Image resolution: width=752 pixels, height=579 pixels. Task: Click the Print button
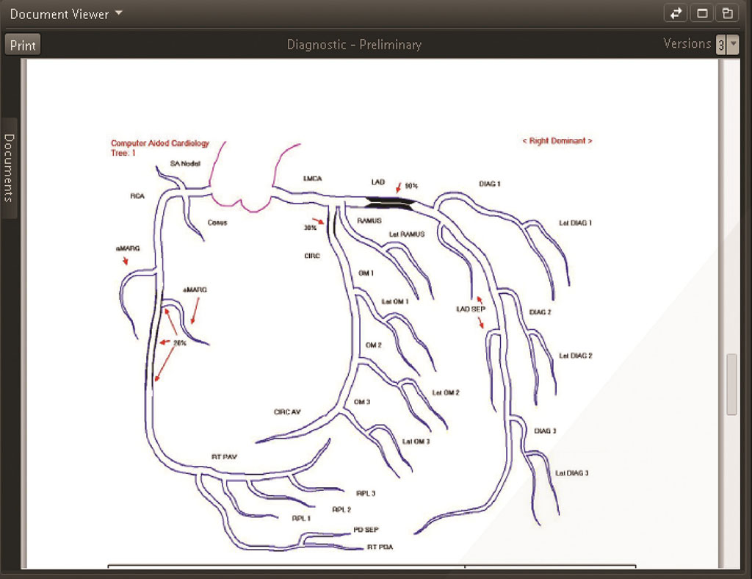[23, 45]
